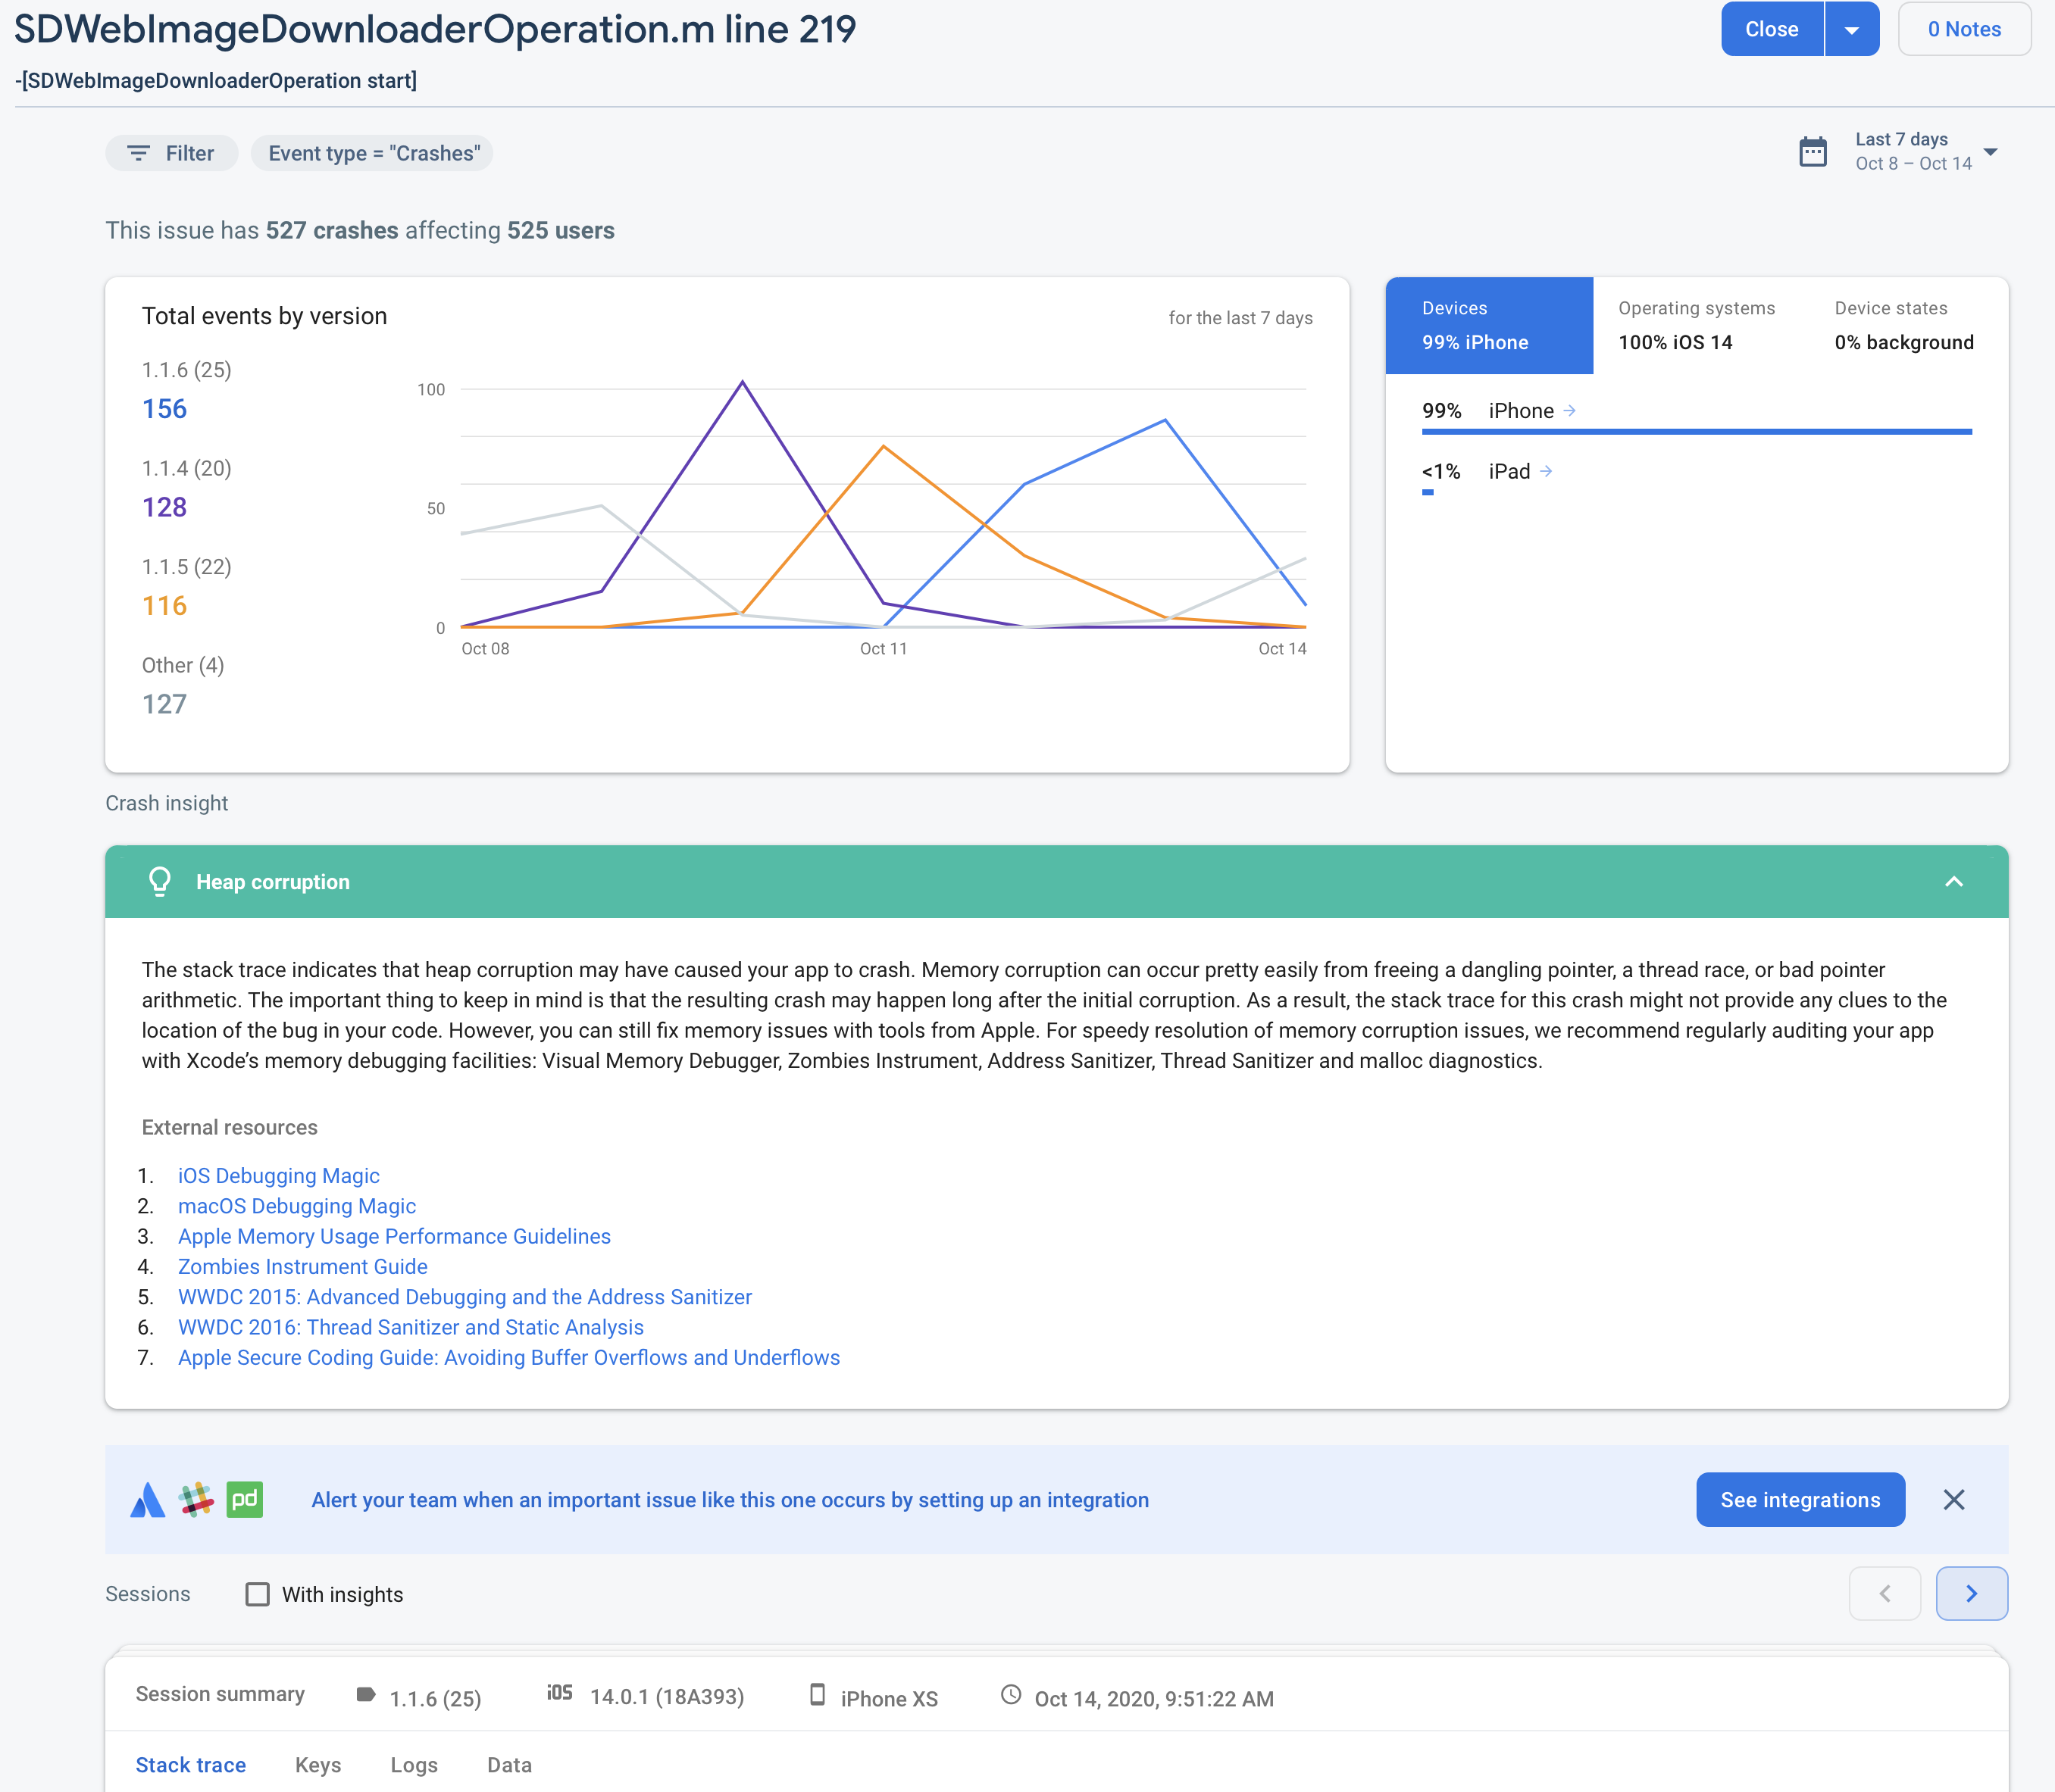2055x1792 pixels.
Task: Click the Jira integration icon
Action: [x=148, y=1499]
